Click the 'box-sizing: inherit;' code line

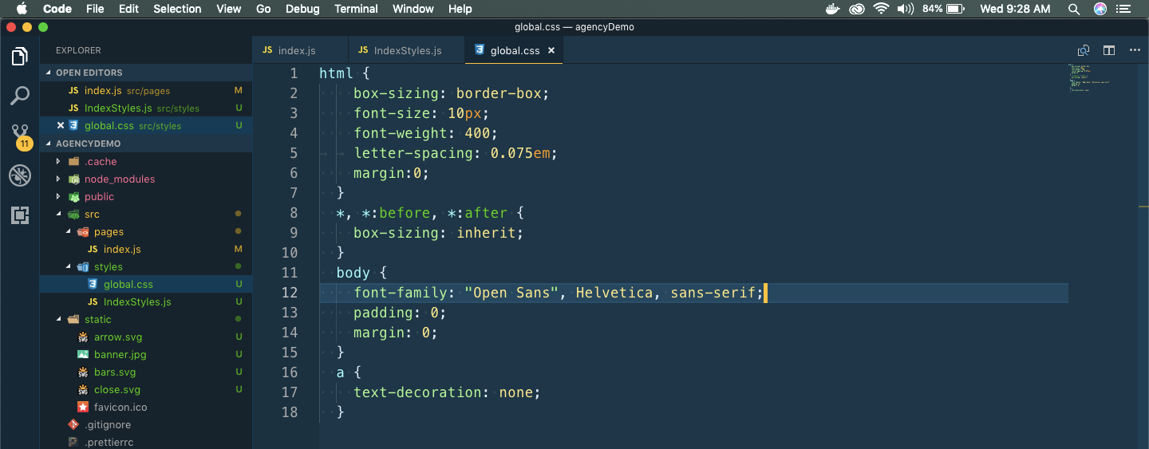point(438,233)
